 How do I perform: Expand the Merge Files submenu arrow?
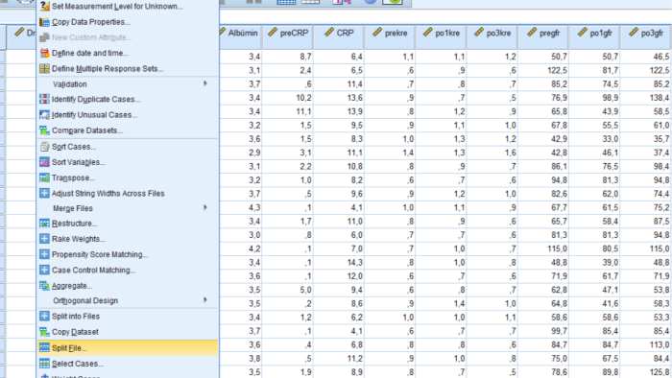click(x=205, y=208)
